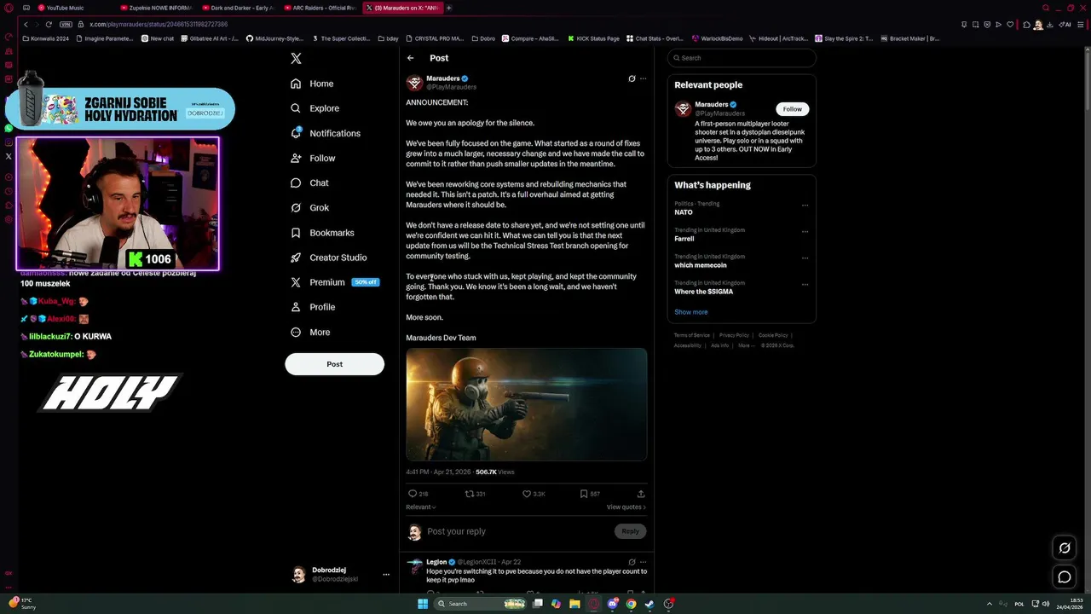This screenshot has height=614, width=1091.
Task: Open the Farrell trending topic
Action: pos(684,239)
